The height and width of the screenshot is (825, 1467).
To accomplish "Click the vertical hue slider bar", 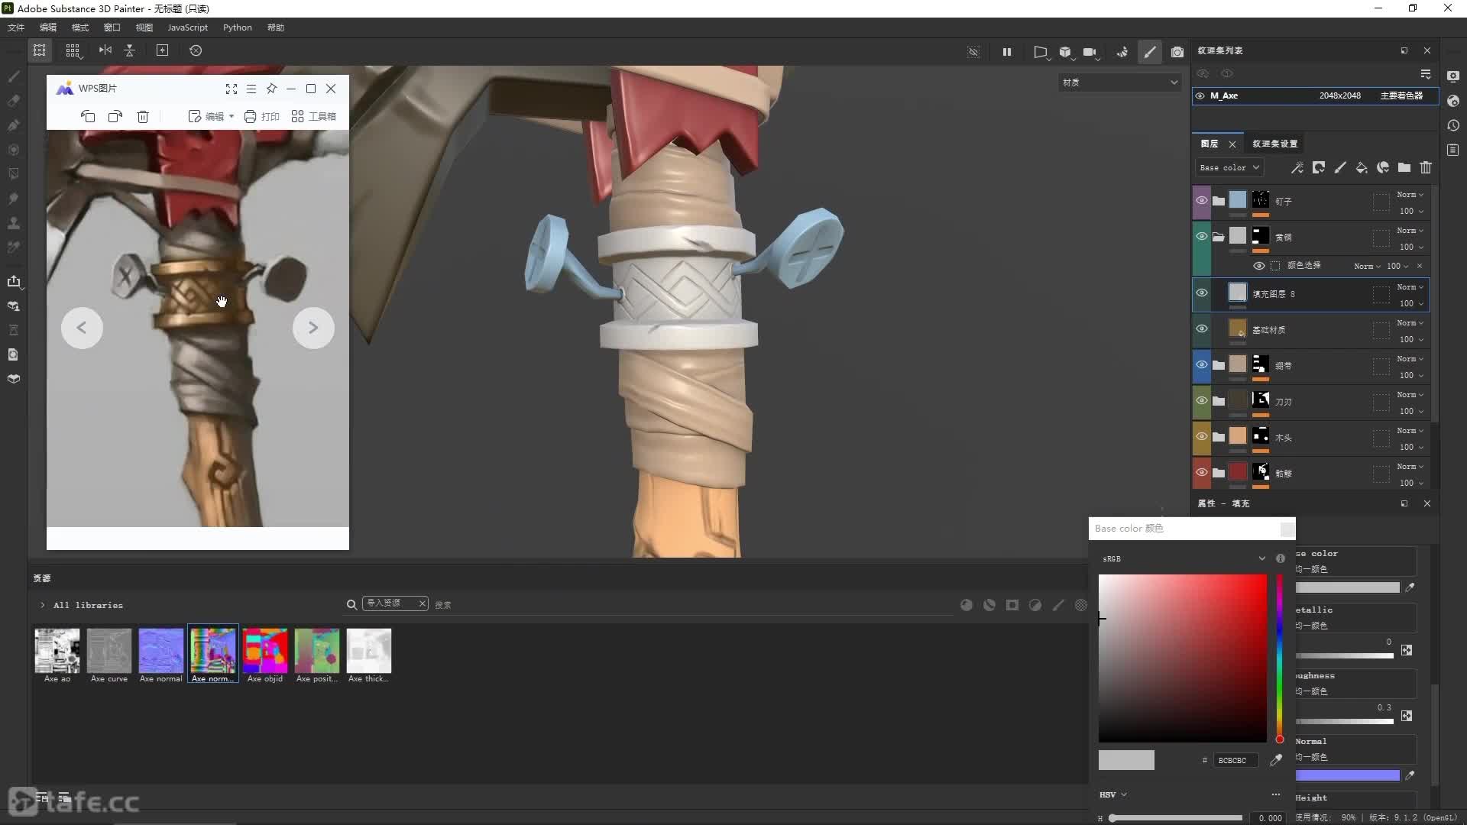I will coord(1280,658).
